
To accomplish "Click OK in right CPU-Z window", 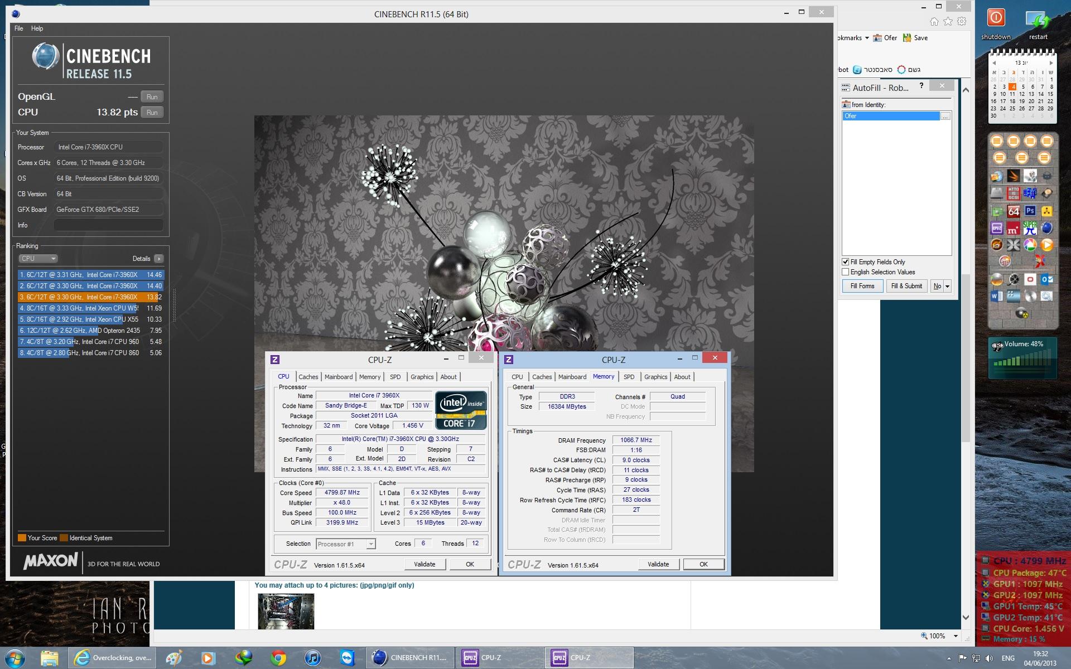I will click(x=703, y=564).
